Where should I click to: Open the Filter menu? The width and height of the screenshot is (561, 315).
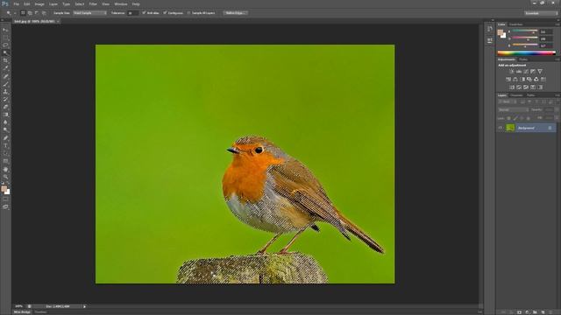[x=93, y=3]
